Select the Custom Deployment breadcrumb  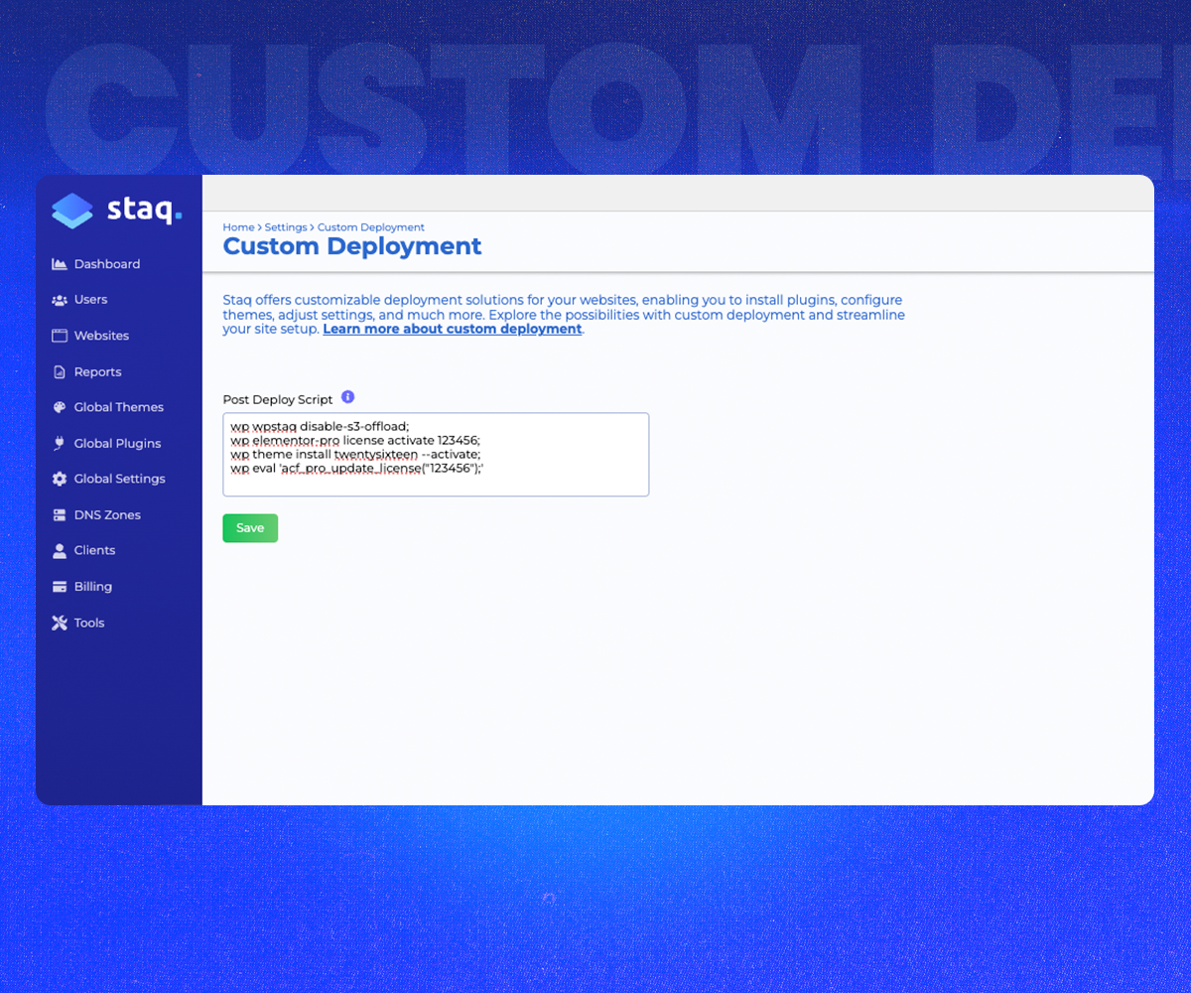pos(370,226)
